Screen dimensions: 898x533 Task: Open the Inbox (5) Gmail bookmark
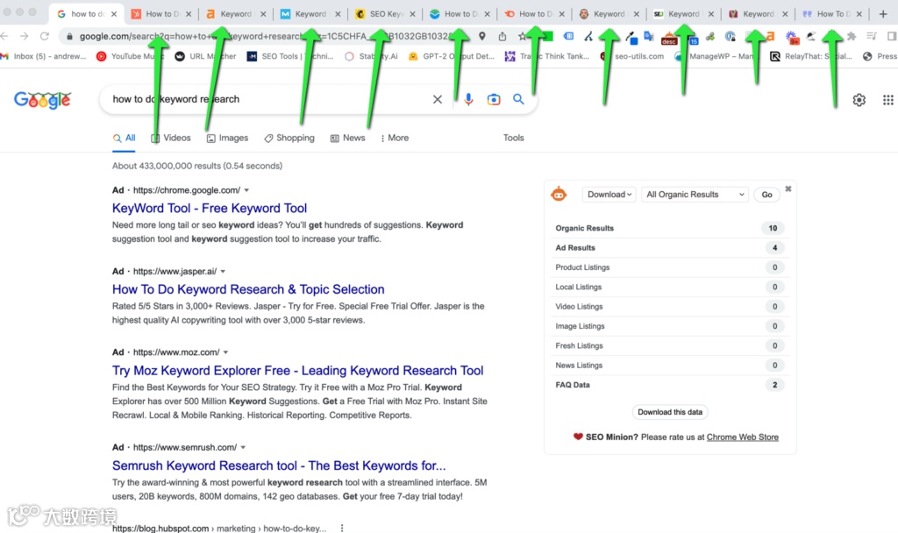pos(44,56)
